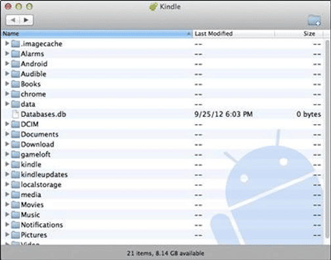Viewport: 331px width, 260px height.
Task: Select the gameloft folder name
Action: tap(35, 154)
